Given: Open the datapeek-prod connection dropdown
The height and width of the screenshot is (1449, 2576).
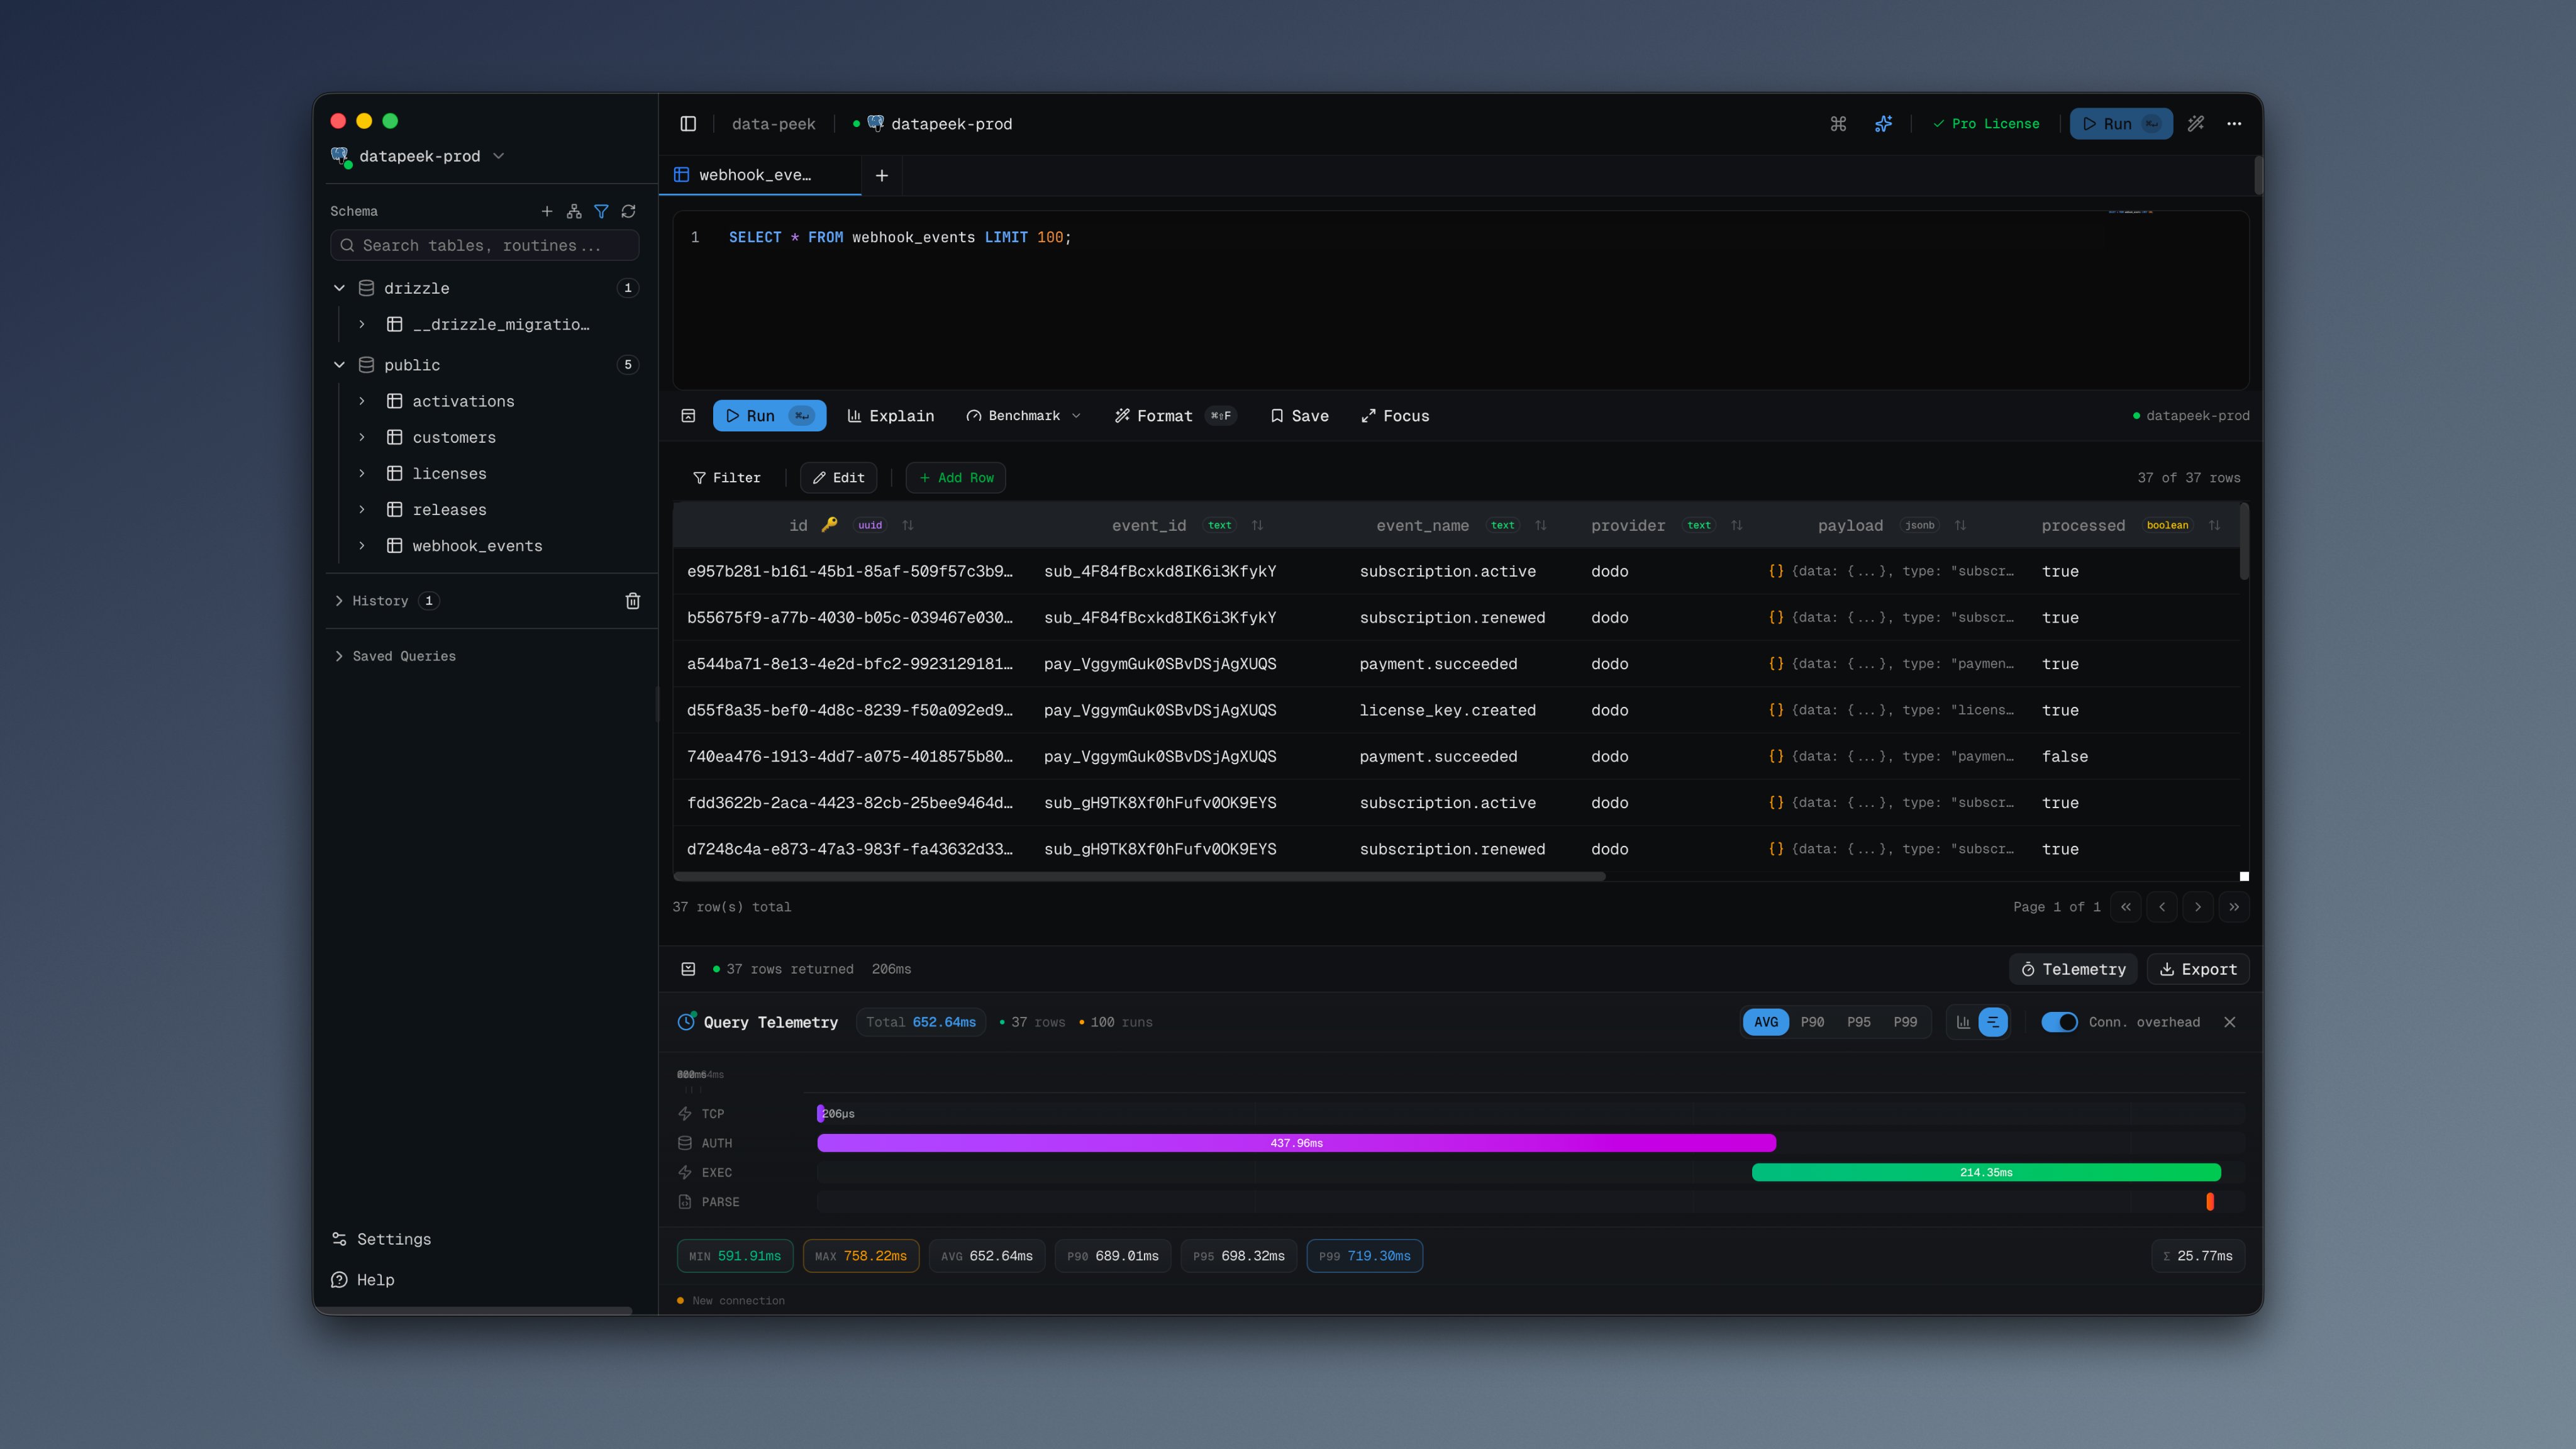Looking at the screenshot, I should point(420,156).
